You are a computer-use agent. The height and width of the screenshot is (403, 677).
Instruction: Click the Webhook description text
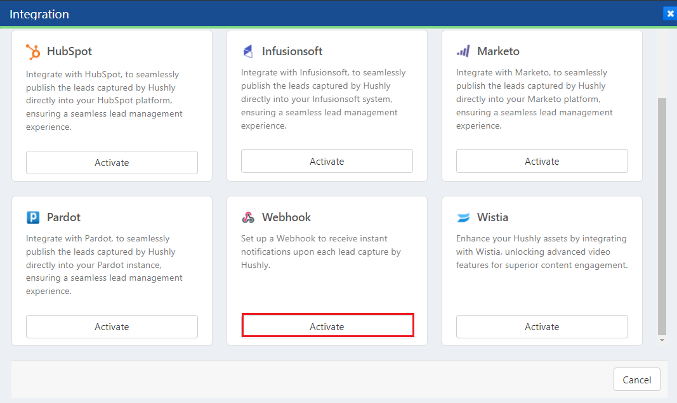coord(321,252)
